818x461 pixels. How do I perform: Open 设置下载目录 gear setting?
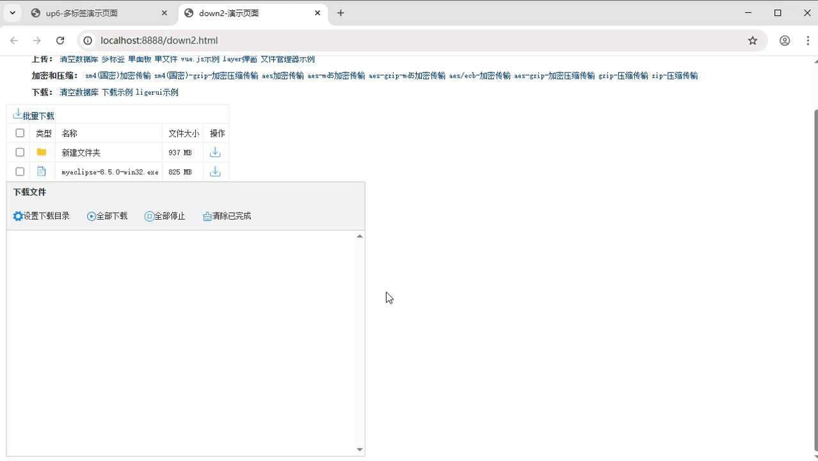tap(18, 216)
